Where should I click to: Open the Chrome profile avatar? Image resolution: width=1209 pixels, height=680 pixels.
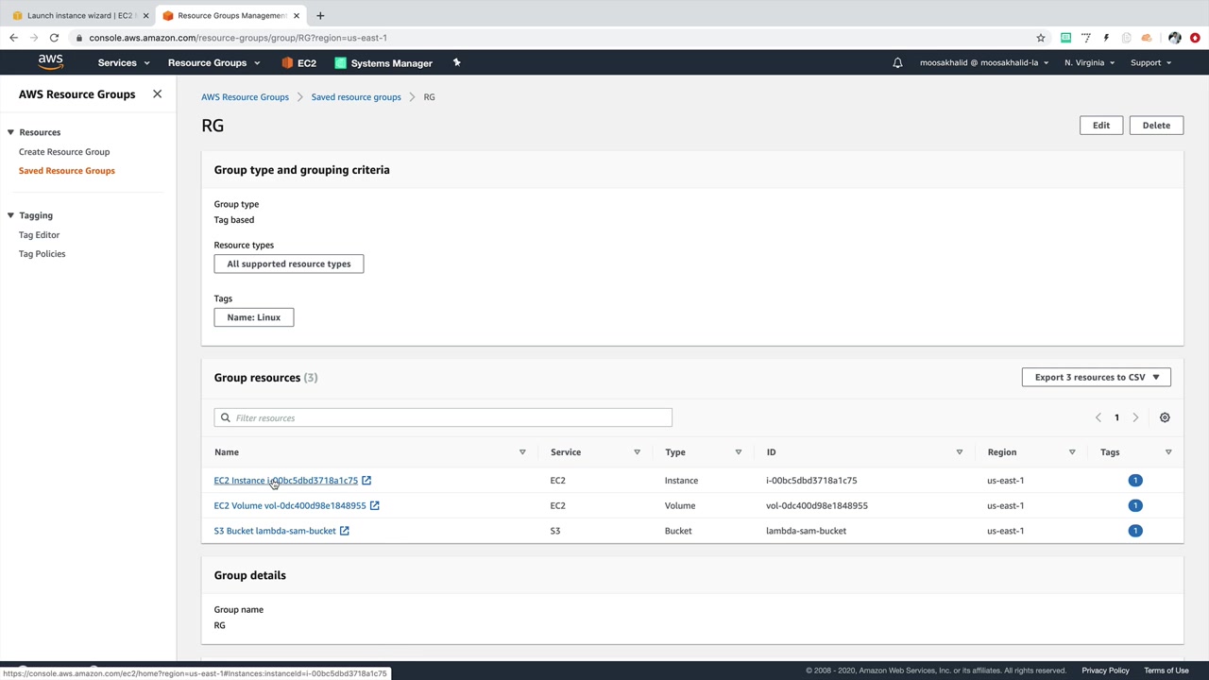tap(1174, 38)
